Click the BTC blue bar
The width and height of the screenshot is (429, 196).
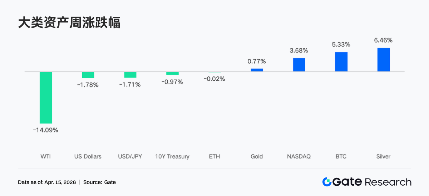click(341, 62)
